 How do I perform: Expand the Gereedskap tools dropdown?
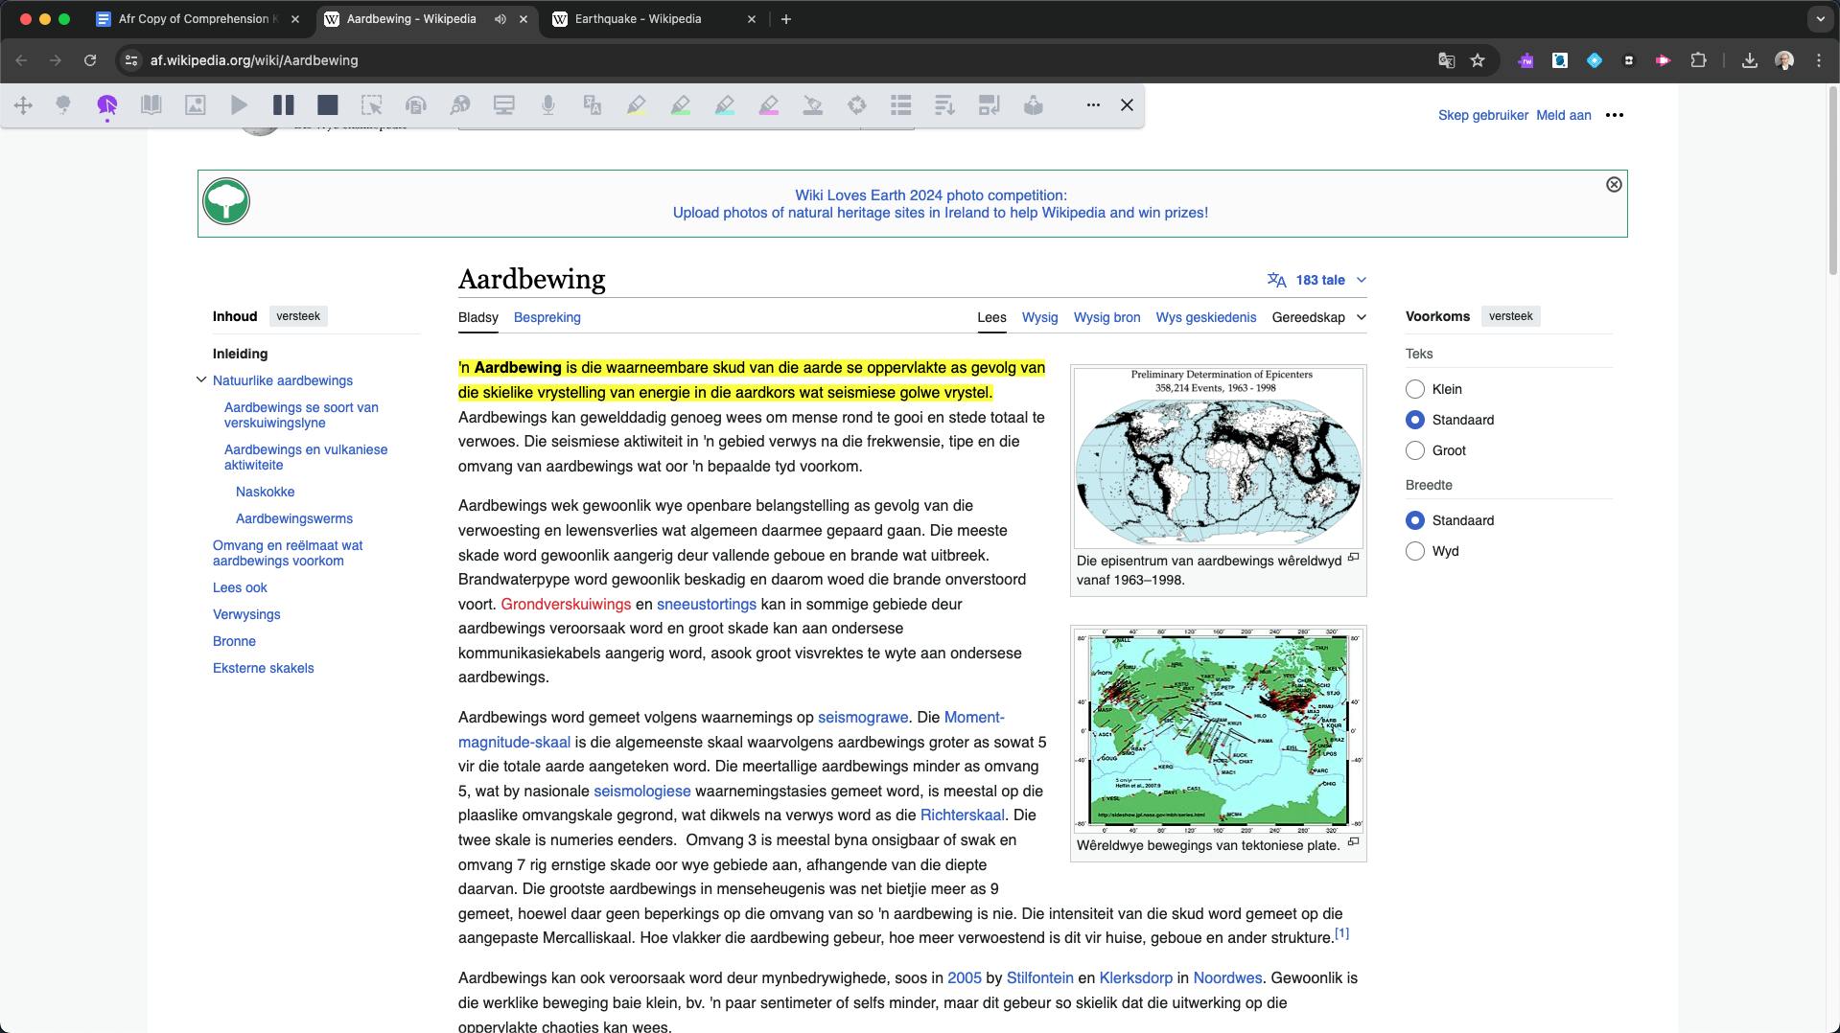coord(1318,317)
